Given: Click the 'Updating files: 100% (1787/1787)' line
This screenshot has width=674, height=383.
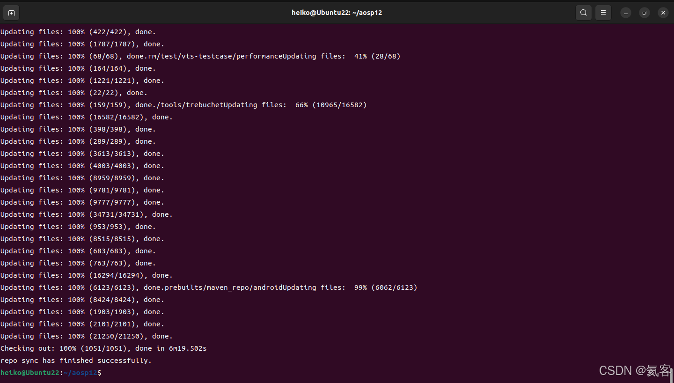Looking at the screenshot, I should tap(82, 44).
